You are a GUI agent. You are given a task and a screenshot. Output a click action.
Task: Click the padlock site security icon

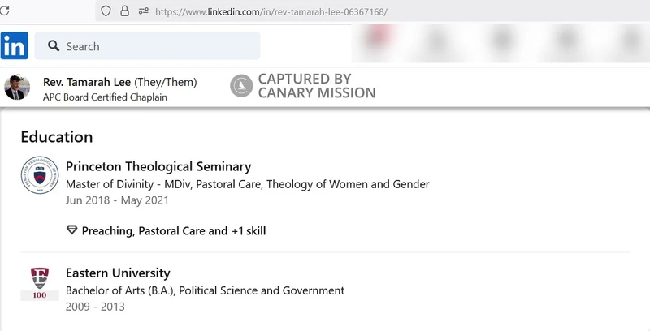click(x=124, y=11)
